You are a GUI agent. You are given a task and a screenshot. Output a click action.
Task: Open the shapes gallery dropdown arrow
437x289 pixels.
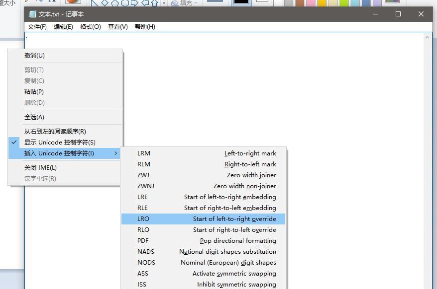coord(164,3)
